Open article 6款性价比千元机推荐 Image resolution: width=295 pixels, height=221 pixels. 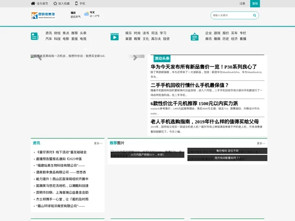click(194, 104)
